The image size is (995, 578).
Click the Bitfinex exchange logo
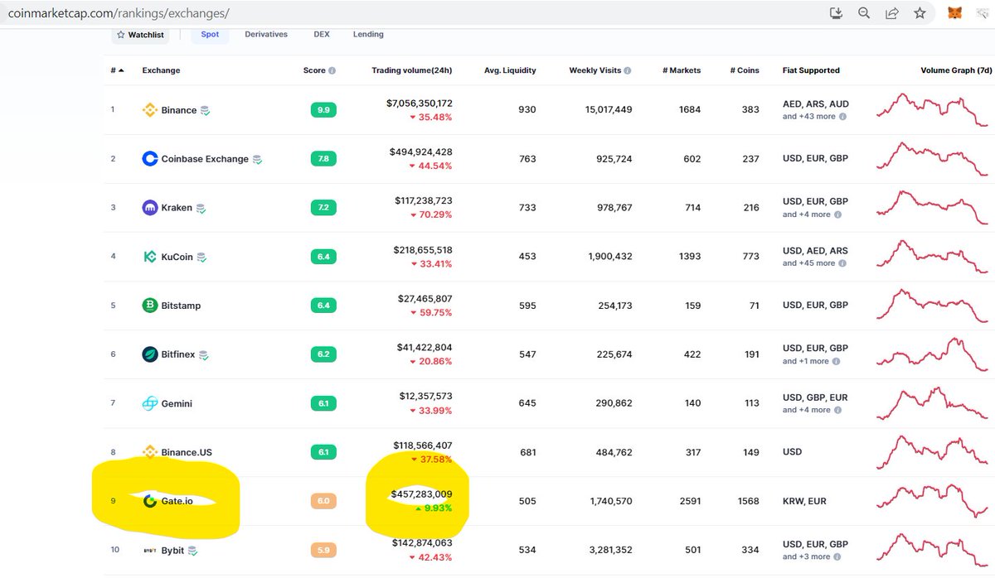[x=150, y=354]
